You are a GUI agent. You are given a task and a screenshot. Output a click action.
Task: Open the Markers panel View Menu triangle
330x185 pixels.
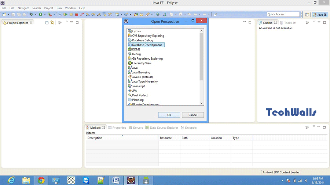tap(314, 127)
